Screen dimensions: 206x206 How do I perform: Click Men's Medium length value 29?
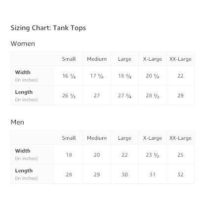pos(97,174)
